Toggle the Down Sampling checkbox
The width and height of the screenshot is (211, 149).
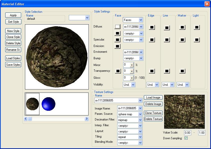tap(186, 138)
